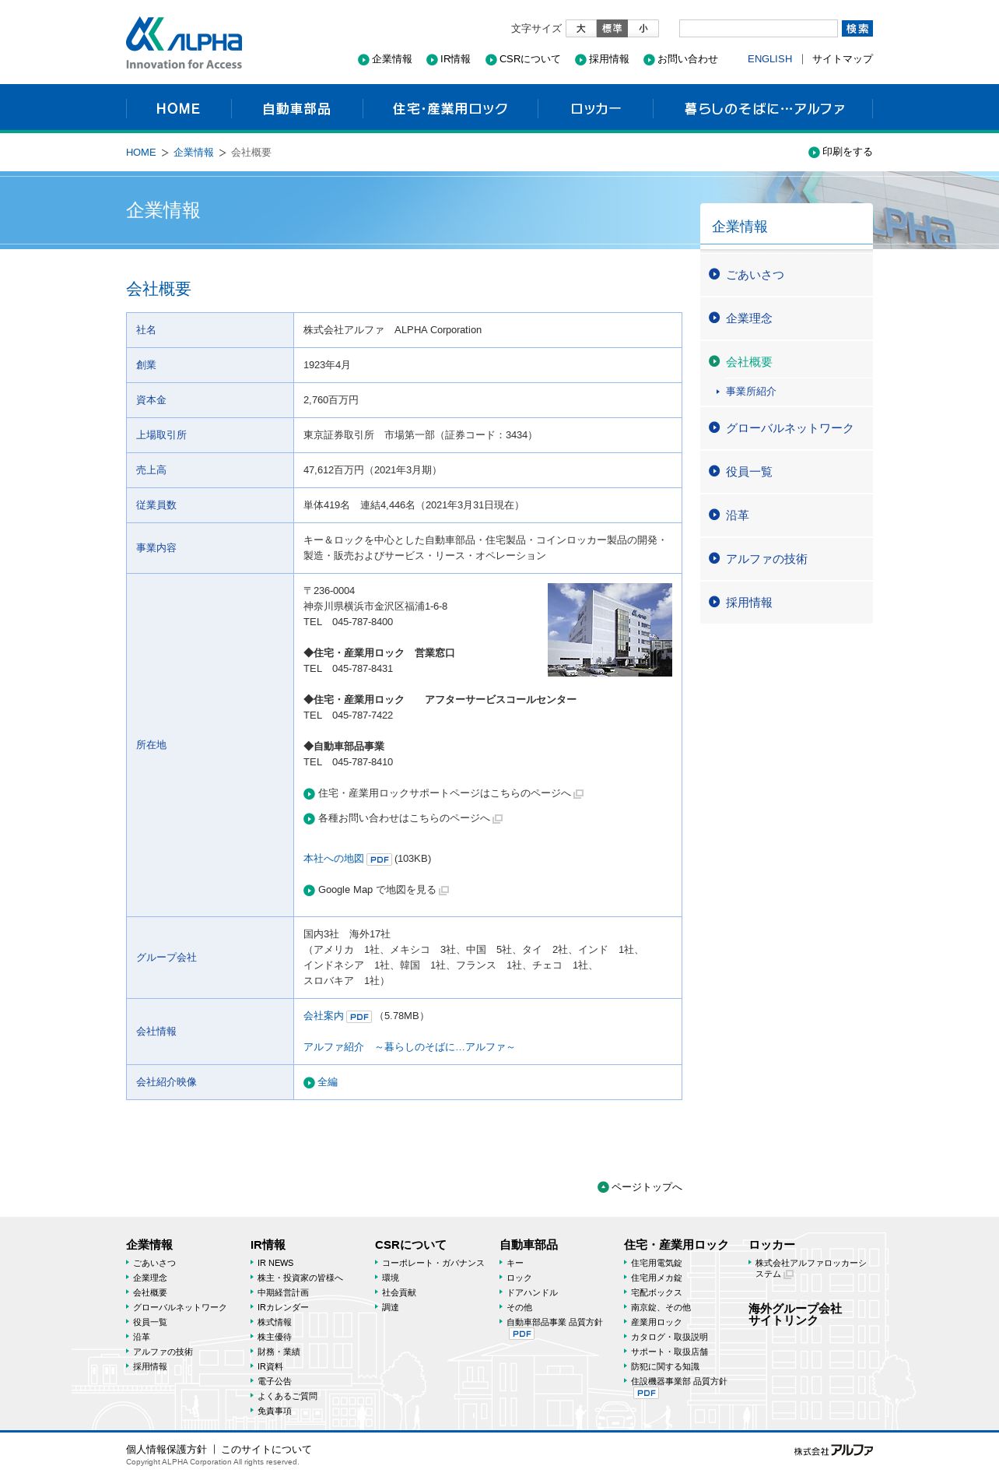The height and width of the screenshot is (1473, 999).
Task: Open このサイトについて at the bottom
Action: pyautogui.click(x=266, y=1450)
